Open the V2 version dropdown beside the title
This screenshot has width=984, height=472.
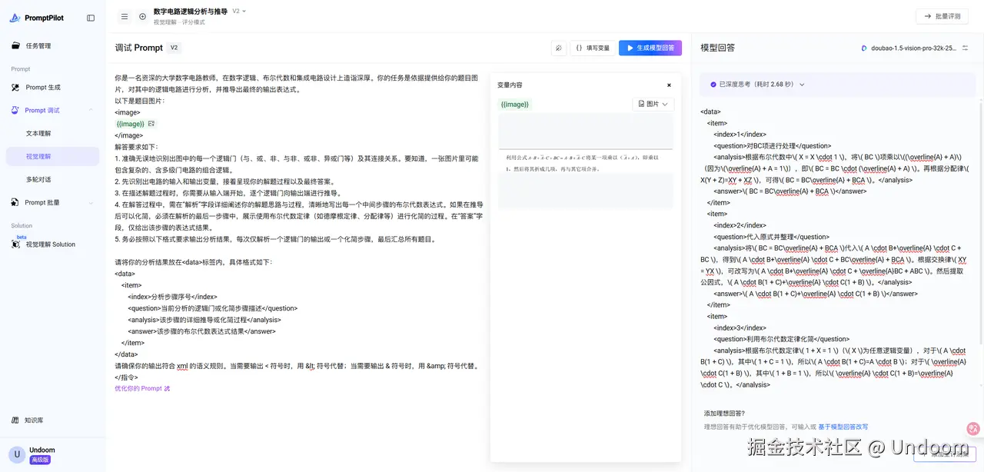tap(239, 12)
